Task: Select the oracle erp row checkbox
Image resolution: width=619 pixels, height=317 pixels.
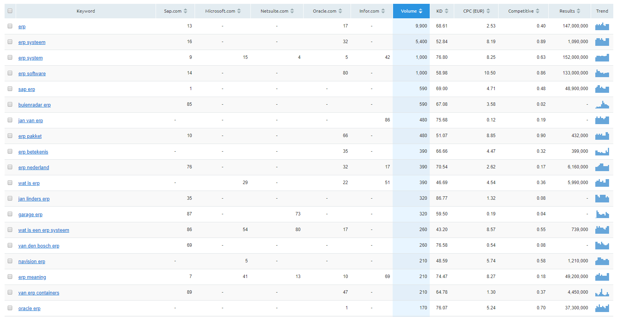Action: pos(10,308)
